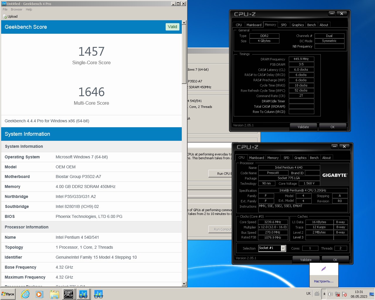Click the CAS# Latency 6.0 clocks field

(301, 70)
